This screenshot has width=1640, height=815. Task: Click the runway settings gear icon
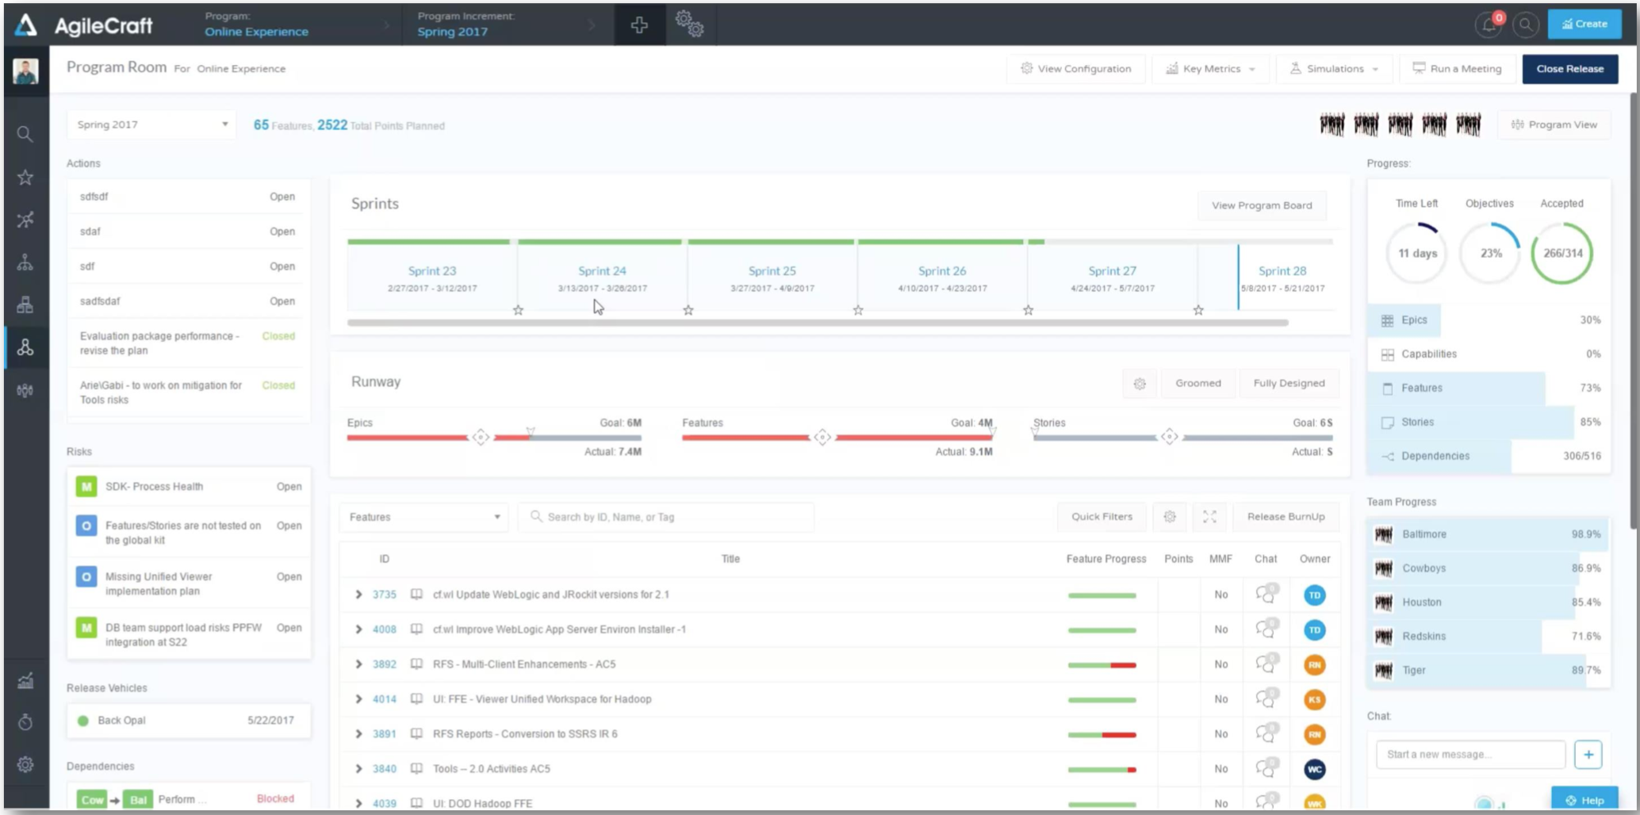[x=1140, y=384]
